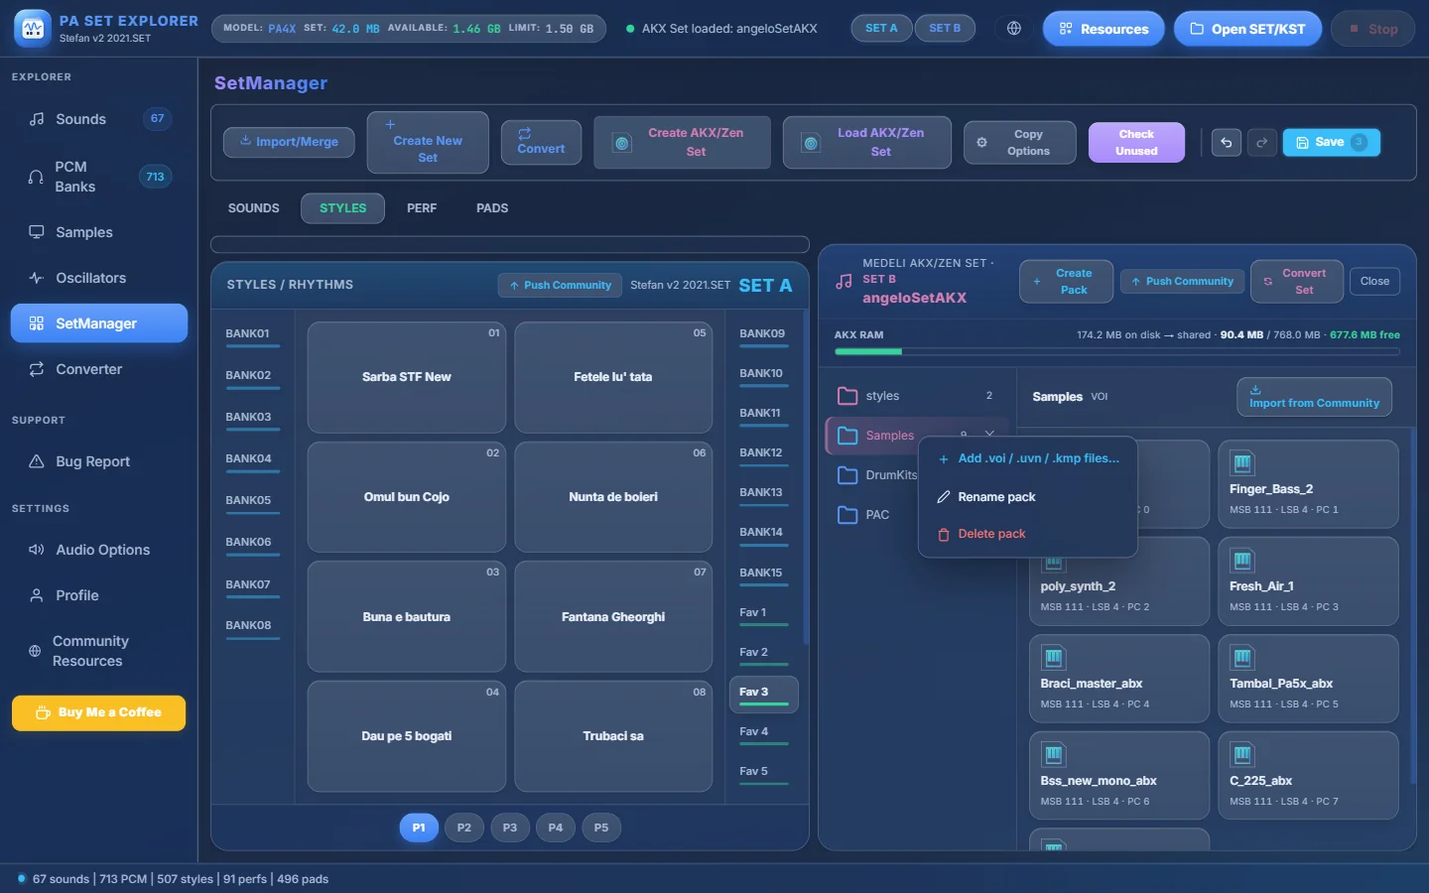Switch to SET B in top bar
Viewport: 1429px width, 893px height.
(945, 29)
